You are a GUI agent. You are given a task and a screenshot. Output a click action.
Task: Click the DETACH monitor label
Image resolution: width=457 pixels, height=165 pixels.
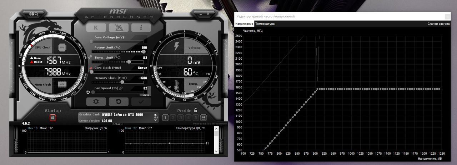pyautogui.click(x=117, y=124)
